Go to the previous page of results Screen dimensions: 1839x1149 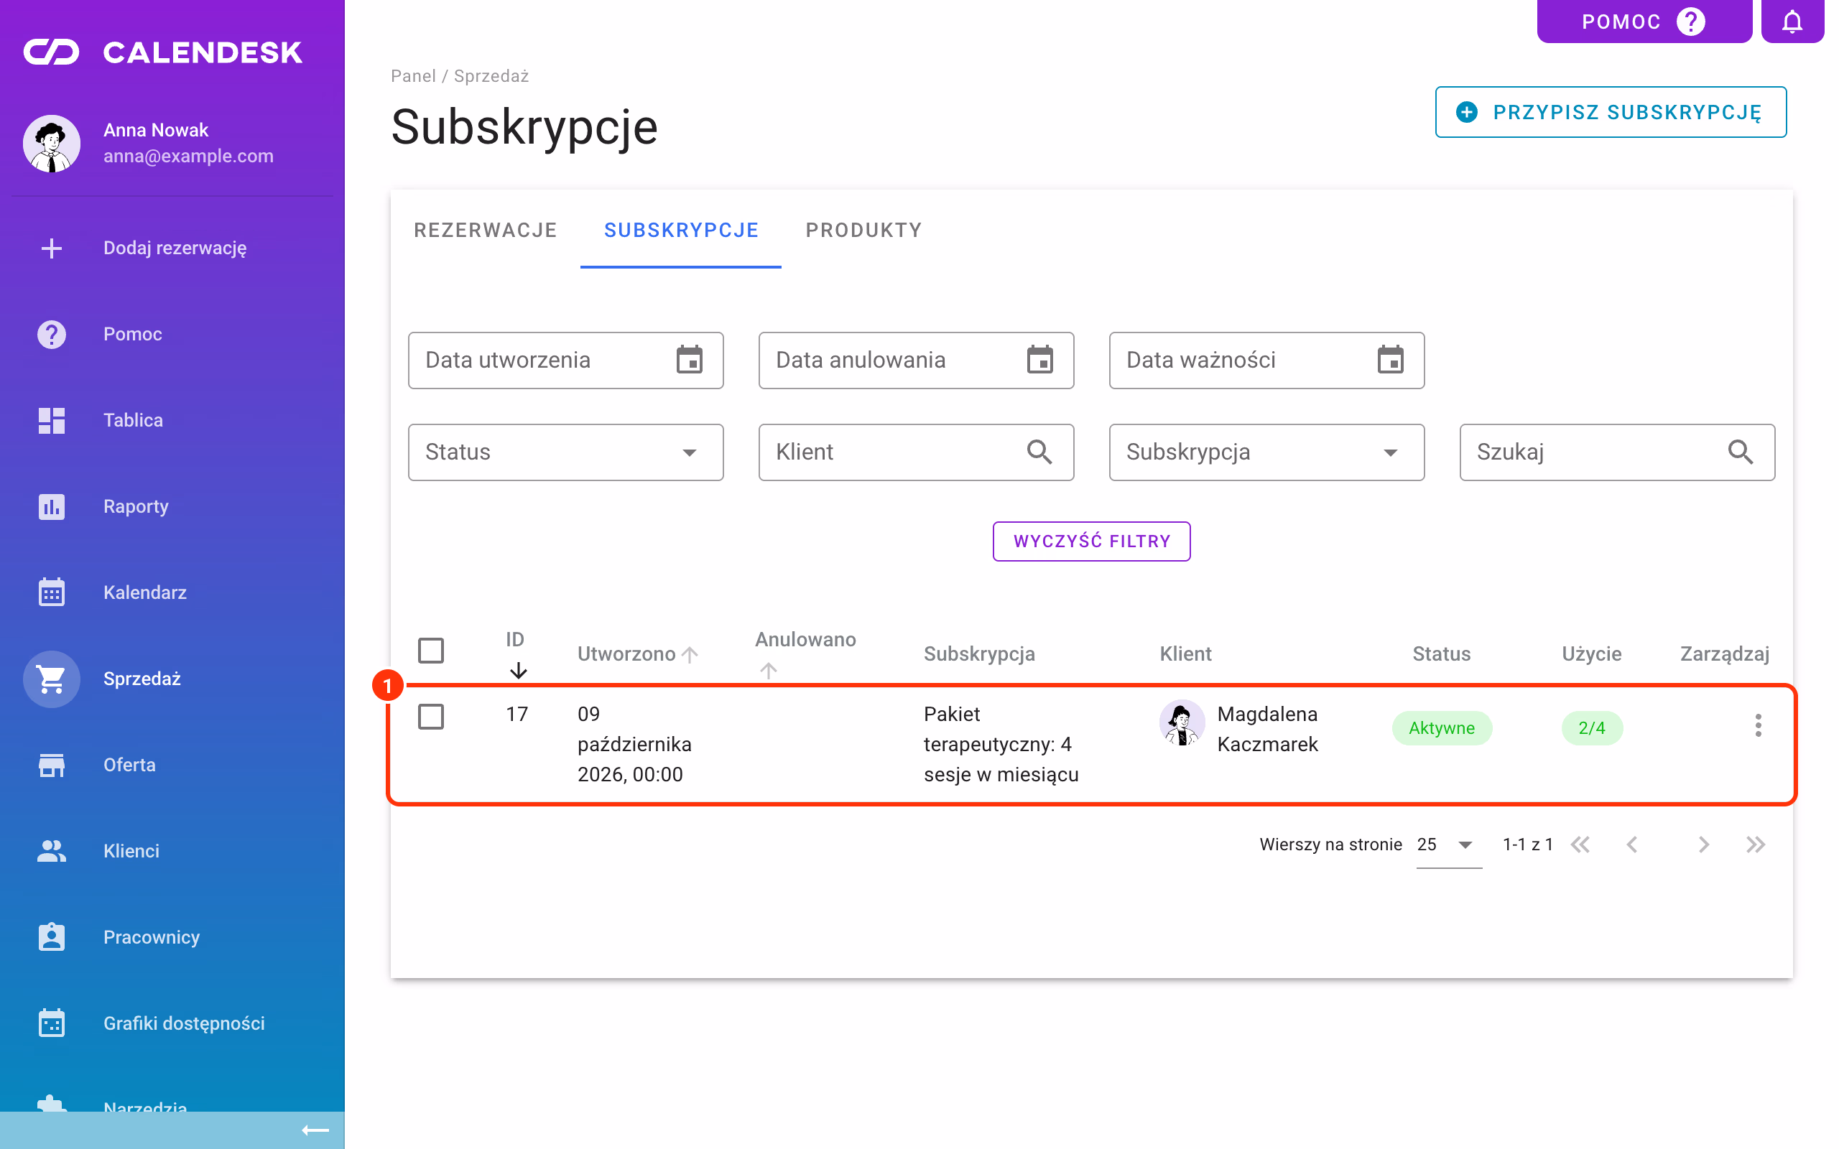click(x=1631, y=845)
